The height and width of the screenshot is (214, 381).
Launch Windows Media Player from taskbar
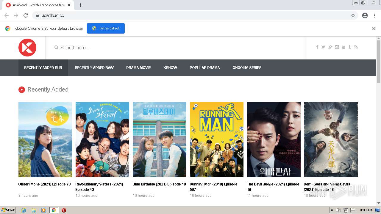tap(44, 210)
